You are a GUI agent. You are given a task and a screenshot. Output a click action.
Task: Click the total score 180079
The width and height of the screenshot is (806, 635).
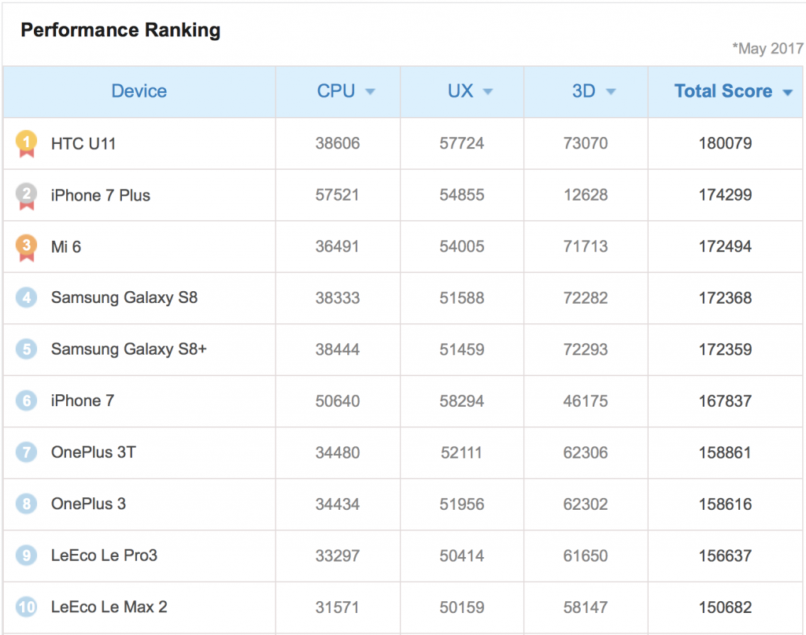click(x=725, y=143)
